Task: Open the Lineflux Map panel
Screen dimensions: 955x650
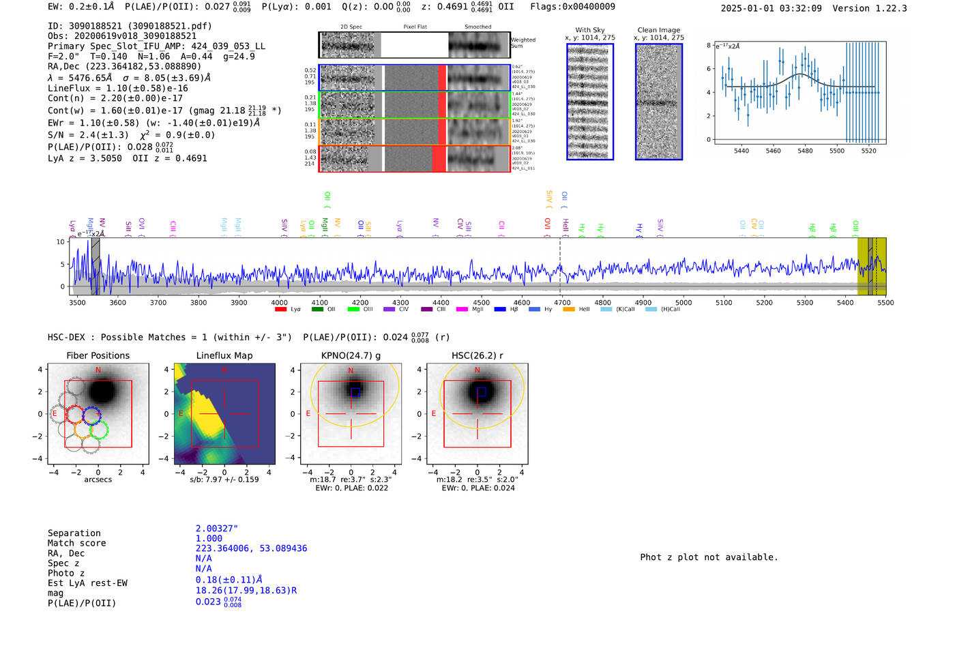Action: coord(224,413)
